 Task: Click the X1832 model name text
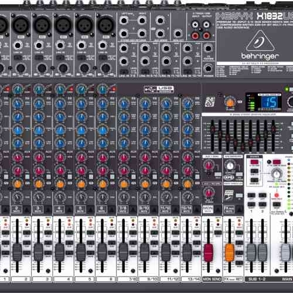click(269, 16)
